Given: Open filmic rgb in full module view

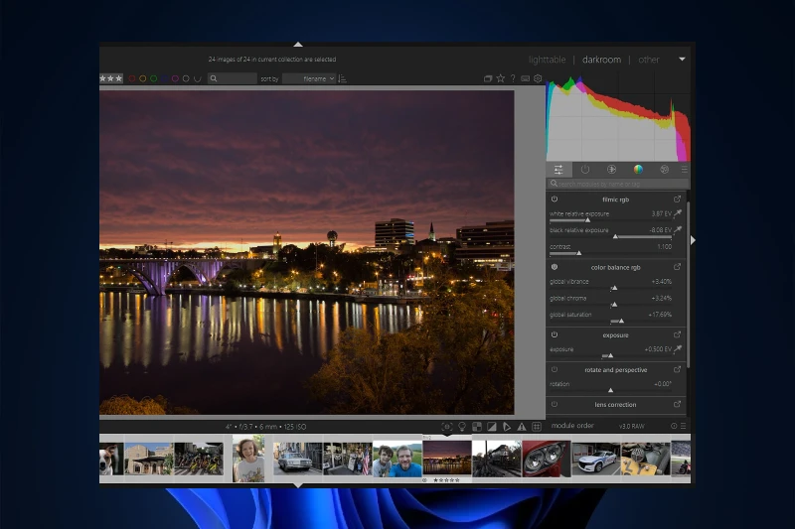Looking at the screenshot, I should pyautogui.click(x=677, y=198).
